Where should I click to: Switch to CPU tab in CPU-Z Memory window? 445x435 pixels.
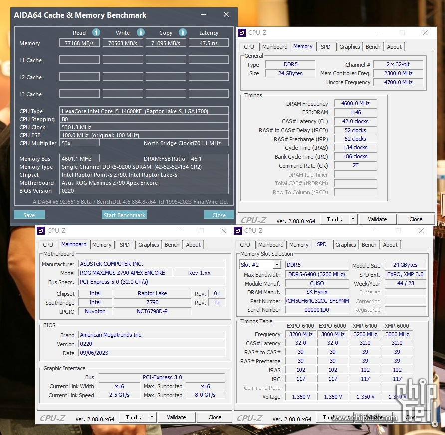coord(249,47)
